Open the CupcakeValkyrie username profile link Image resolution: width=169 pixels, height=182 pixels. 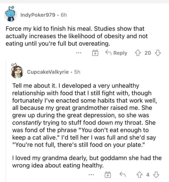pos(48,72)
